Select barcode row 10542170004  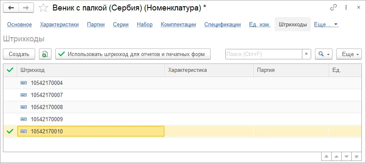point(182,83)
